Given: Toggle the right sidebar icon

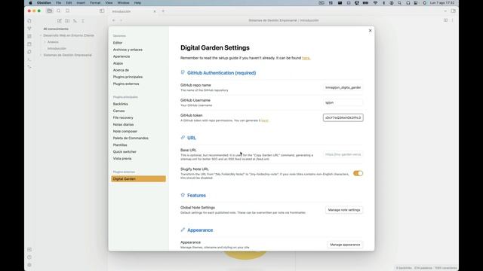Looking at the screenshot, I should (453, 11).
